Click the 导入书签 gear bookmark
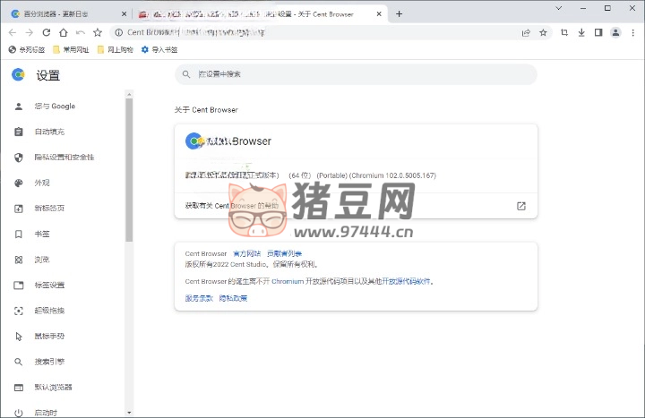Viewport: 645px width, 418px height. pos(159,50)
